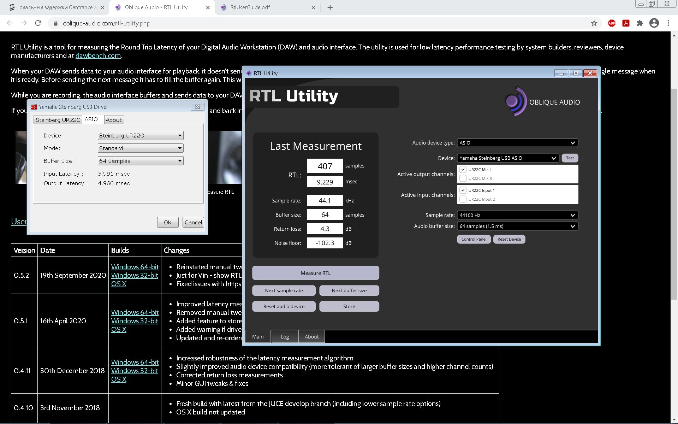Select the Main tab in RTL Utility
678x424 pixels.
[x=258, y=336]
